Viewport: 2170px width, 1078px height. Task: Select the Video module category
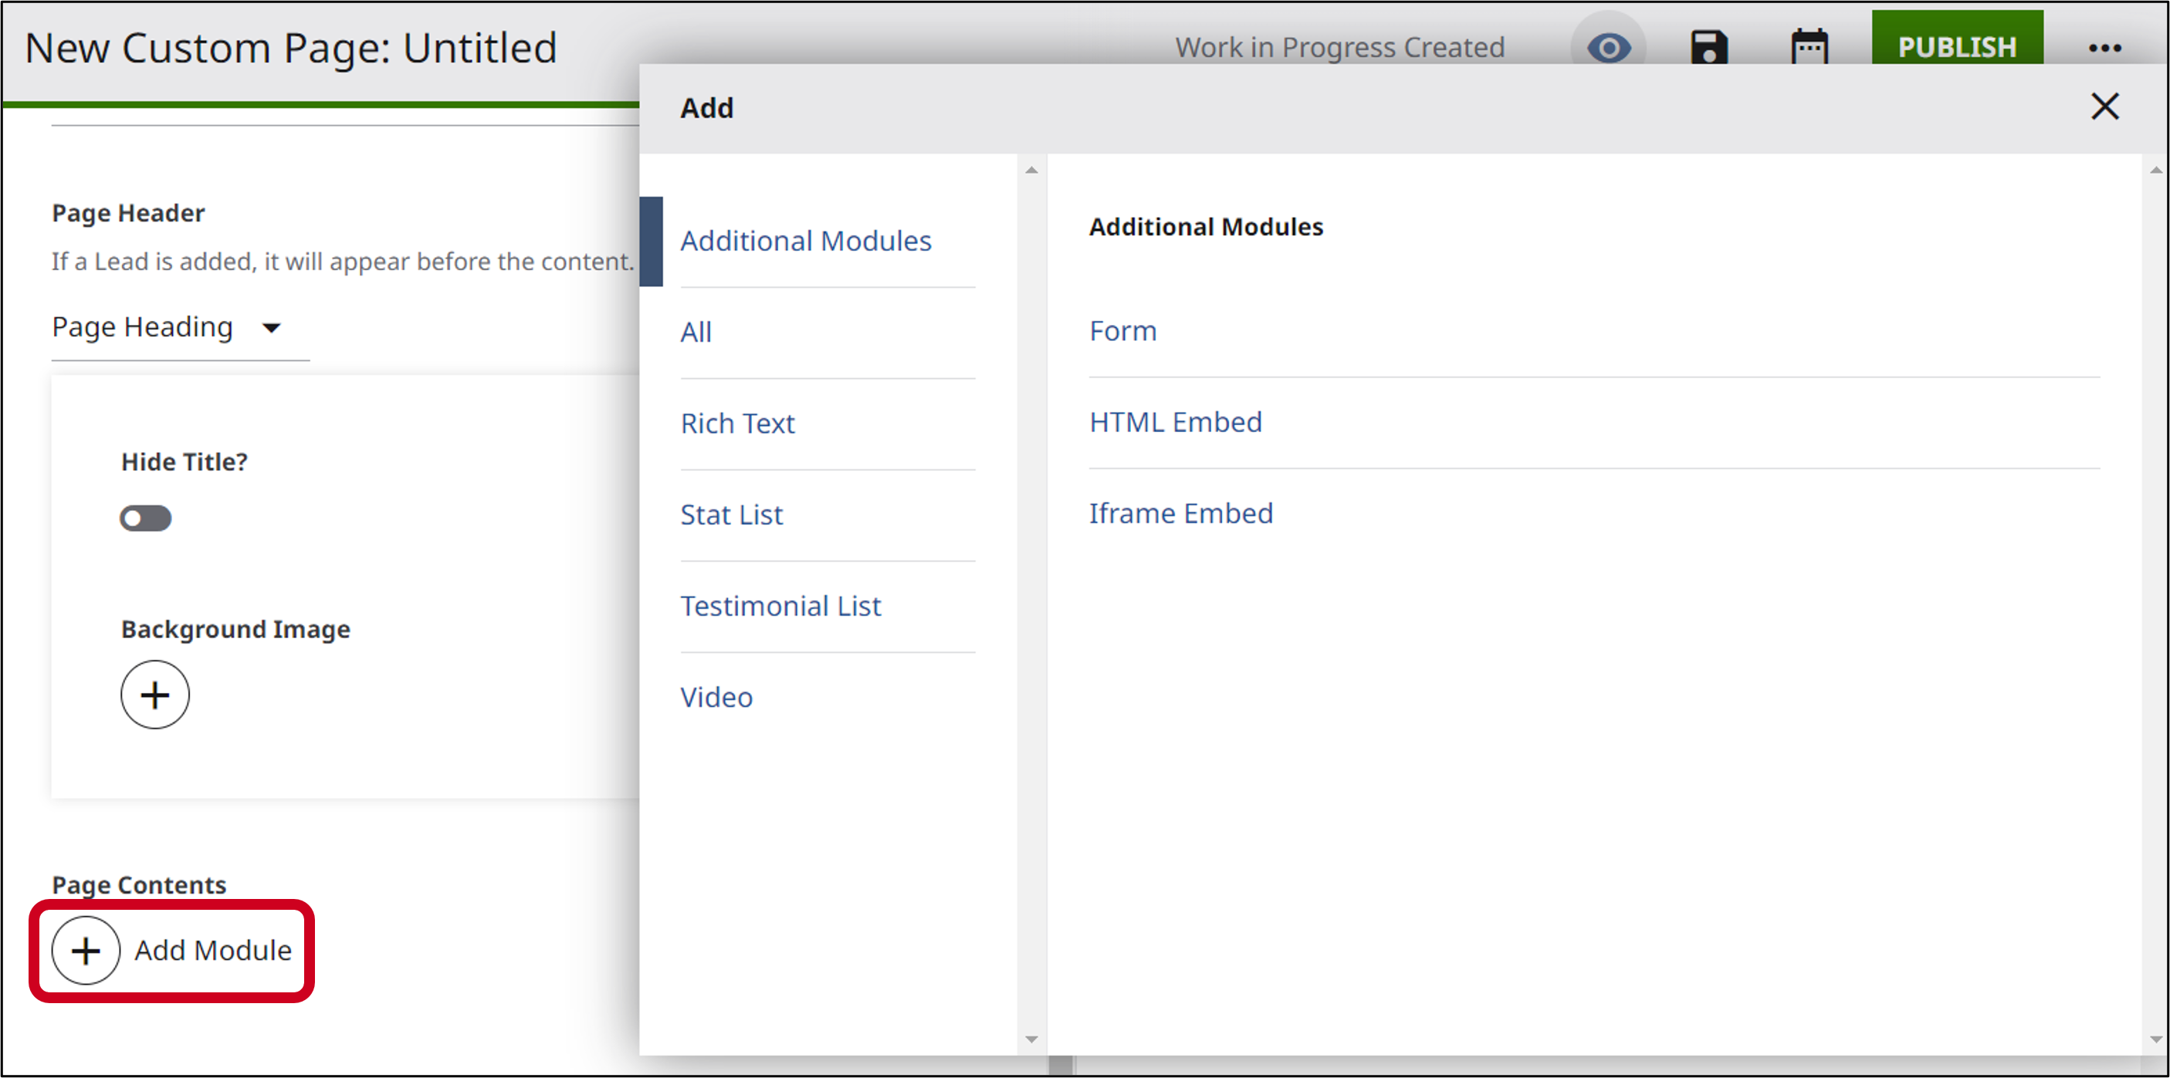pos(716,697)
